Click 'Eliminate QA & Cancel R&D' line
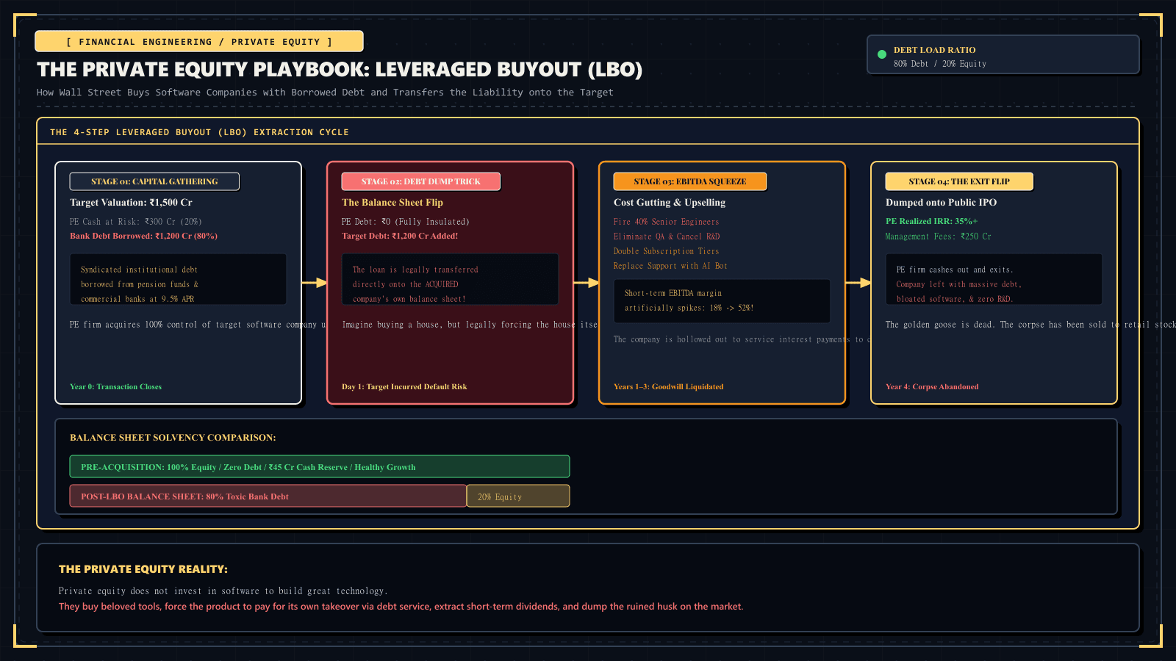This screenshot has width=1176, height=661. [667, 236]
